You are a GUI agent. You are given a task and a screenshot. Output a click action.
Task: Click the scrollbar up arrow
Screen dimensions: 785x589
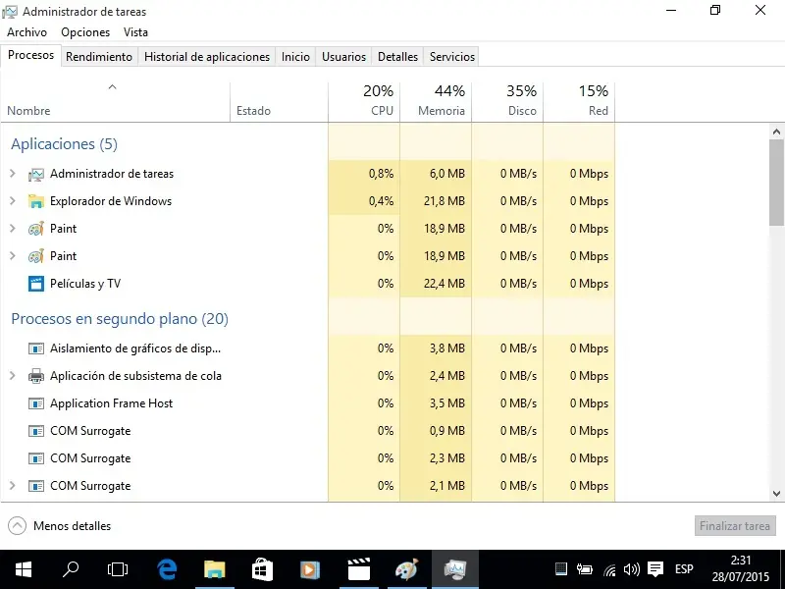tap(776, 132)
